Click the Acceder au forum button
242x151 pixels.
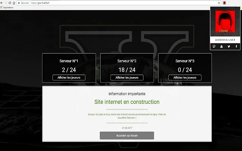coord(127,136)
